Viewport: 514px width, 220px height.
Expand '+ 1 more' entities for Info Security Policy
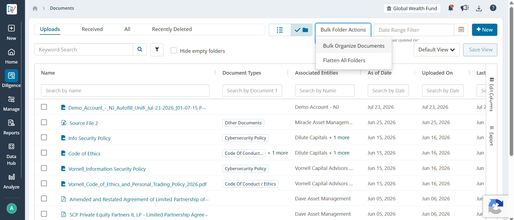pos(339,138)
